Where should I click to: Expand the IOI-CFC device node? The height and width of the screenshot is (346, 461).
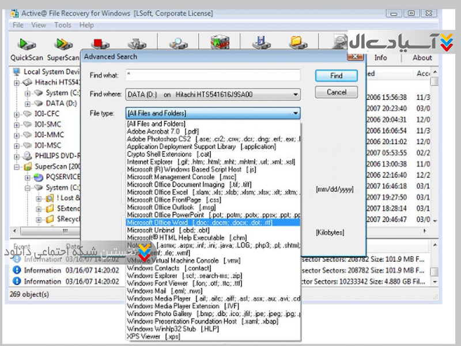coord(16,114)
